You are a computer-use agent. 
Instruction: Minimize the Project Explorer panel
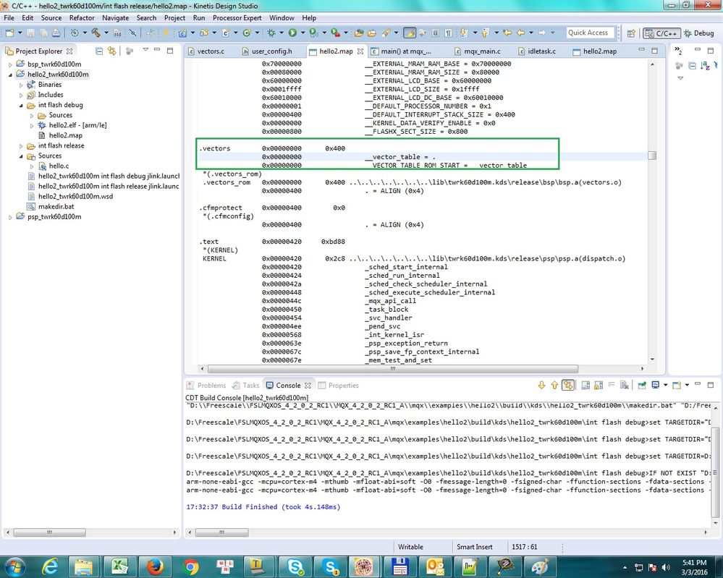click(x=157, y=50)
